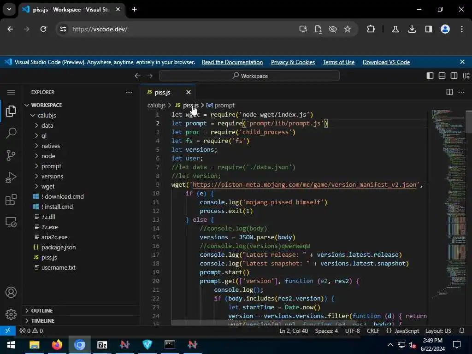This screenshot has height=354, width=472.
Task: Go back in editor navigation history
Action: (137, 76)
